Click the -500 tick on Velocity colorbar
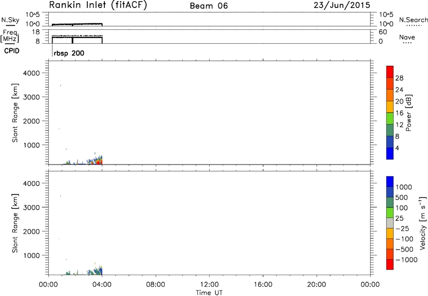The image size is (428, 296). point(404,250)
